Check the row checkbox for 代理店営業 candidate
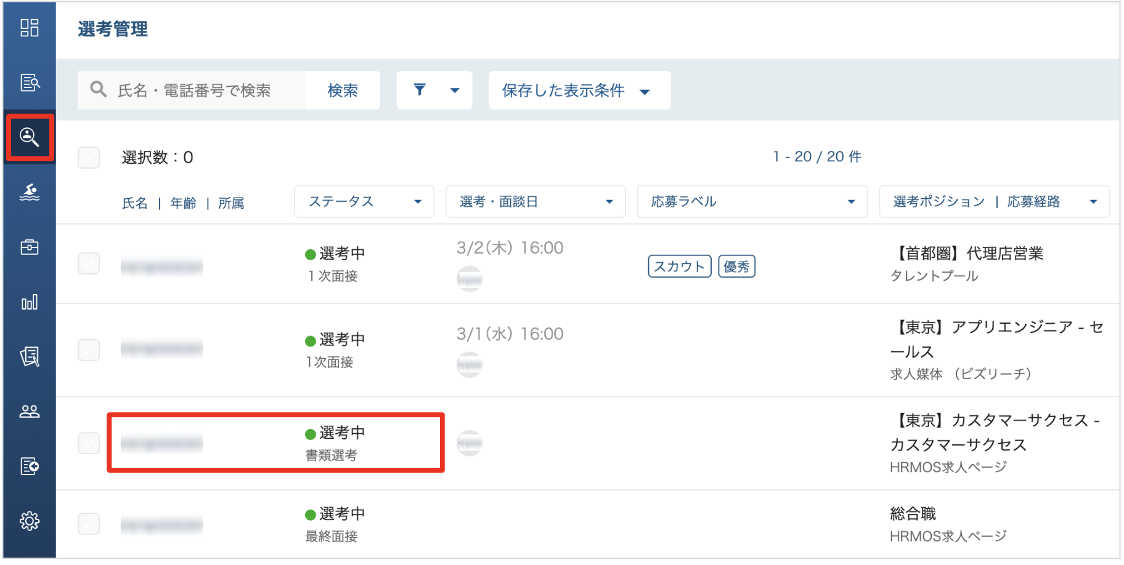This screenshot has width=1124, height=565. (x=89, y=263)
